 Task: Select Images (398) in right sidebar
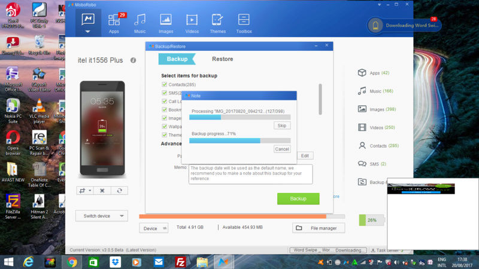tap(377, 109)
